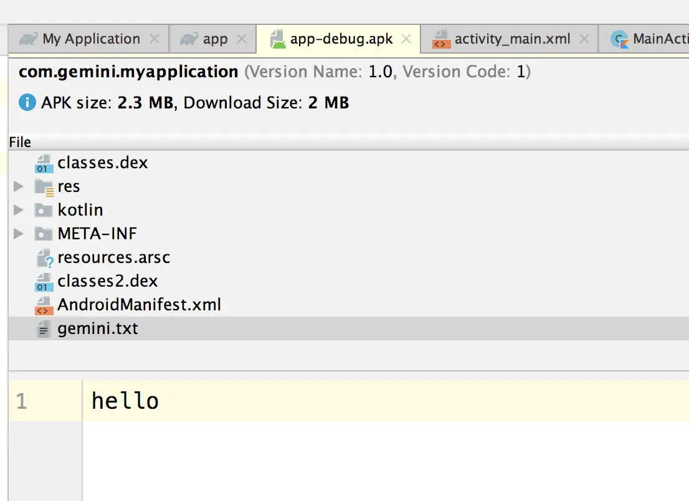
Task: Close the activity_main.xml tab
Action: coord(584,39)
